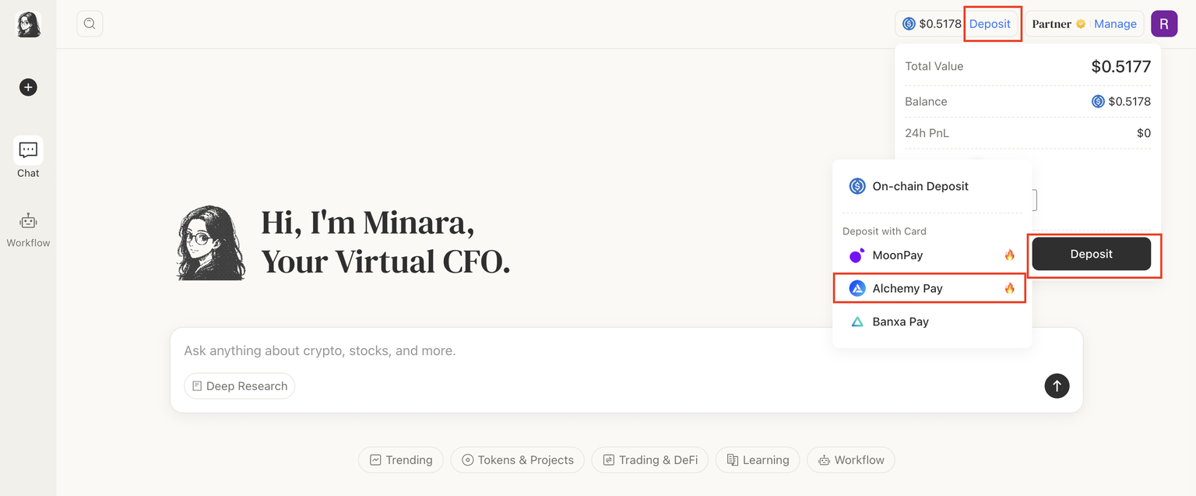Select On-chain Deposit option
This screenshot has height=496, width=1196.
(x=920, y=186)
